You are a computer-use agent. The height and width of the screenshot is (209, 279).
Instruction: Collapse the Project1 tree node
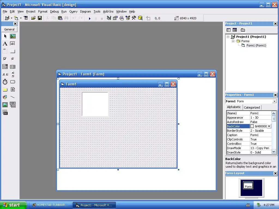(228, 37)
